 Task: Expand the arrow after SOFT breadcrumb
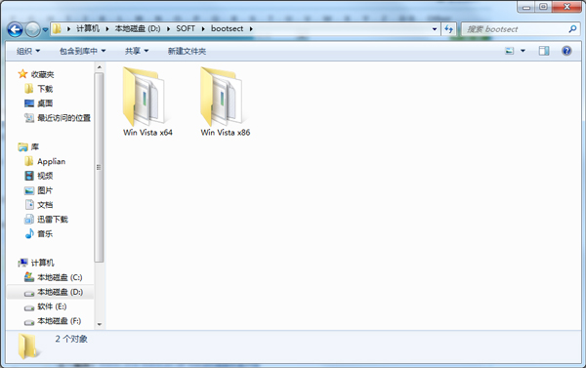(x=203, y=28)
